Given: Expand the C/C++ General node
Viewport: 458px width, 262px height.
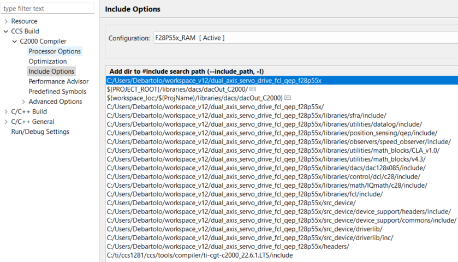Looking at the screenshot, I should point(6,122).
